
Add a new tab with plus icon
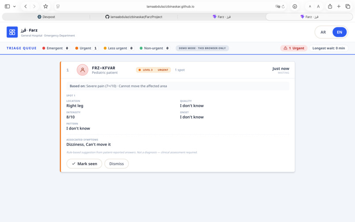pyautogui.click(x=339, y=6)
